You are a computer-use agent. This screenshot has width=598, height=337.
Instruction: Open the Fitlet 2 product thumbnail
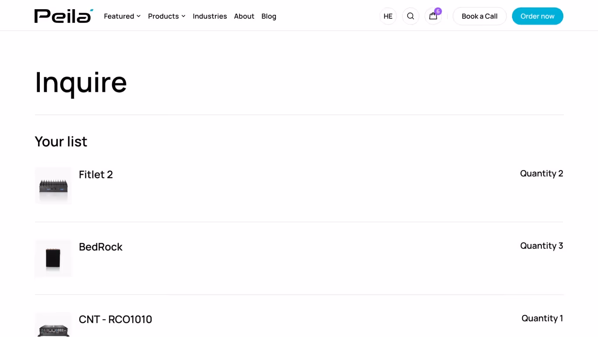click(53, 186)
